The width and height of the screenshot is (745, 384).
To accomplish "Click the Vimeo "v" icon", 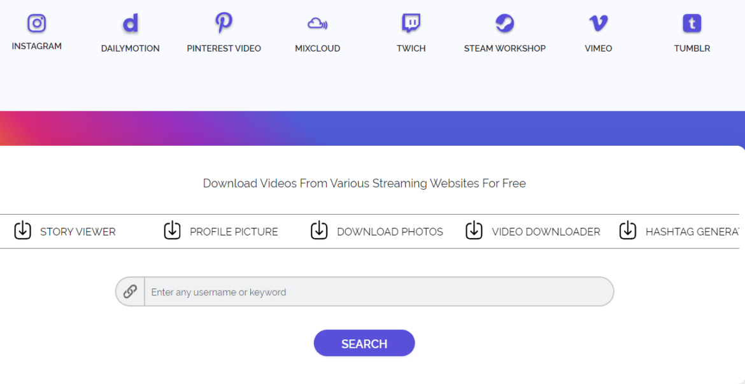I will pos(598,24).
